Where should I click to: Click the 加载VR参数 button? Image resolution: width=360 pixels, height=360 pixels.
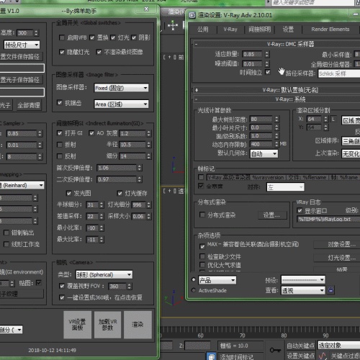[108, 325]
